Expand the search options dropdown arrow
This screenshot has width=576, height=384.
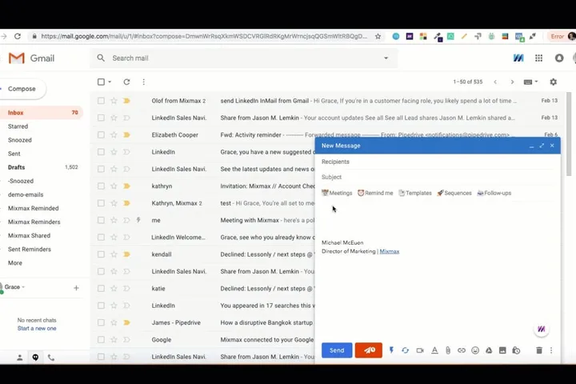click(x=386, y=58)
